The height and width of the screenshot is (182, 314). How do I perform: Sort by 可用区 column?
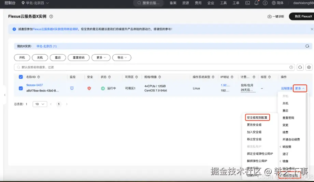(137, 77)
